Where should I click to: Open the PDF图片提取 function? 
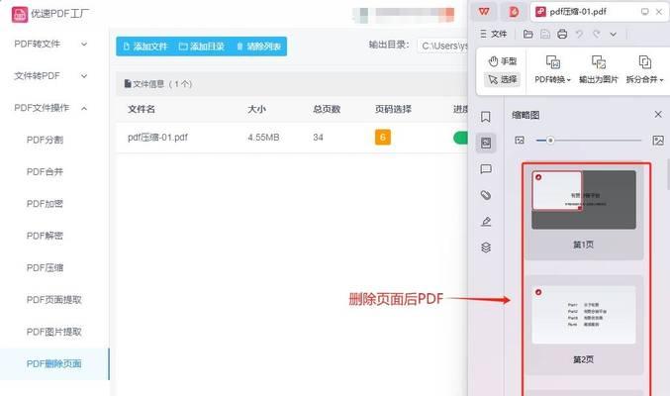(53, 332)
